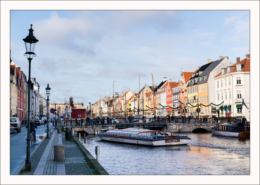The image size is (260, 185).
Task: Select the blue flag on the white building
Action: (x=244, y=104)
